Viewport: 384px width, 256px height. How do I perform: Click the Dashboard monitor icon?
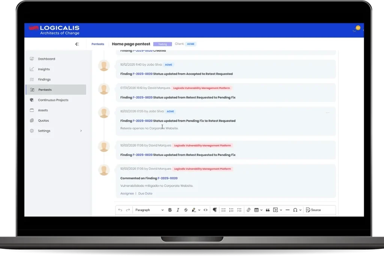click(32, 59)
